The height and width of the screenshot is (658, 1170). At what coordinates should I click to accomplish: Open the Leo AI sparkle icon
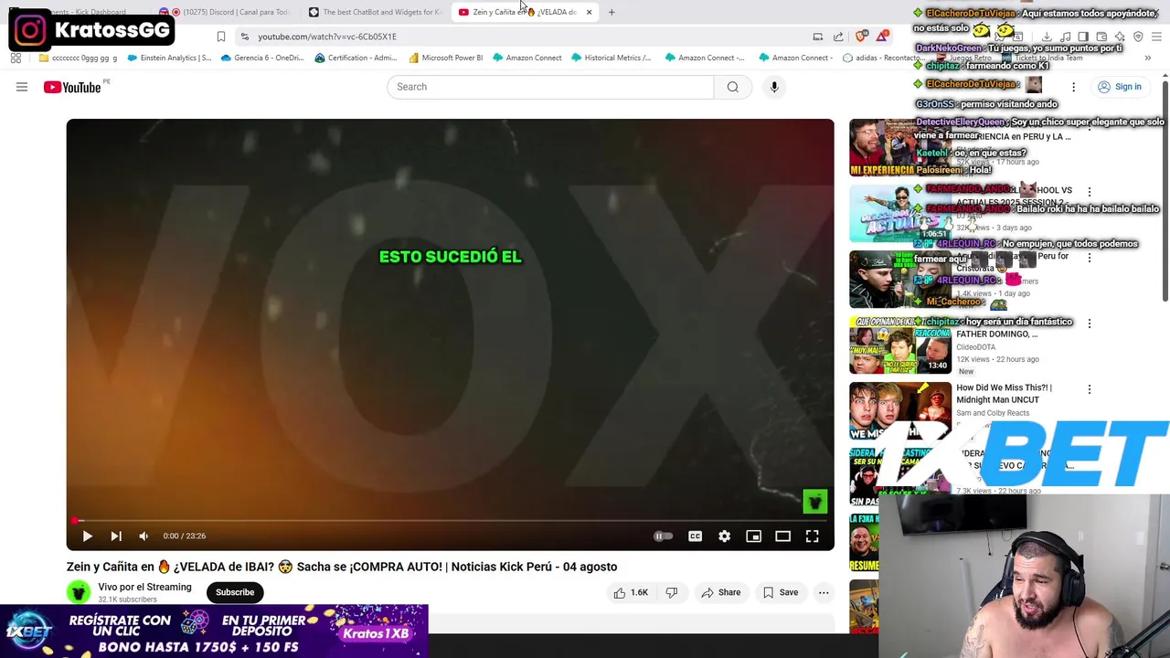[1120, 37]
